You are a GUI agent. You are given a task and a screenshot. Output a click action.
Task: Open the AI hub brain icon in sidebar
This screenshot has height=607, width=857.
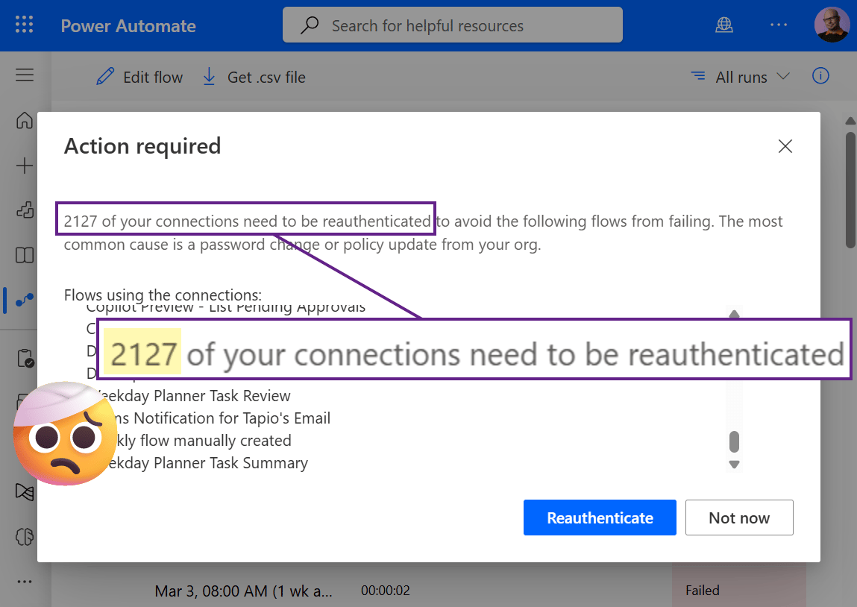click(x=25, y=537)
